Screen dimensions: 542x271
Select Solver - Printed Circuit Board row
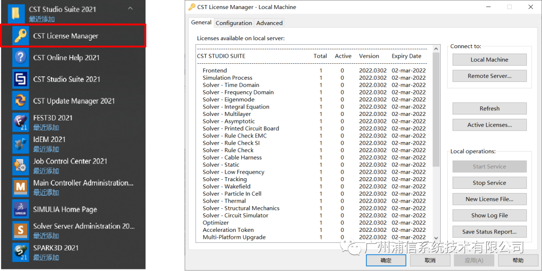point(314,128)
